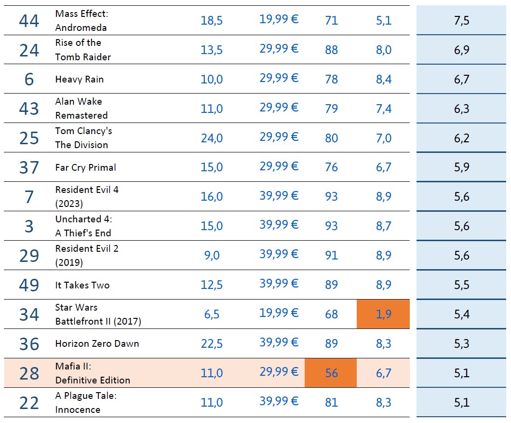This screenshot has height=423, width=511.
Task: Click the Heavy Rain game title
Action: 80,79
